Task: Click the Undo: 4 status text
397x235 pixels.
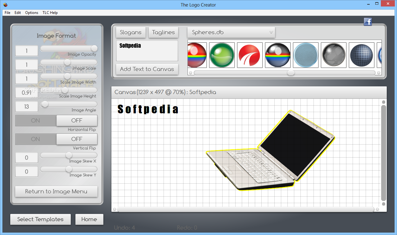Action: [x=124, y=228]
